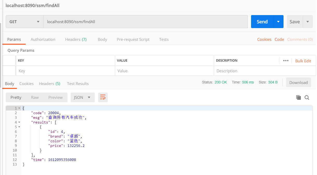Screen dimensions: 317x175
Task: Expand Send button dropdown arrow
Action: point(278,22)
